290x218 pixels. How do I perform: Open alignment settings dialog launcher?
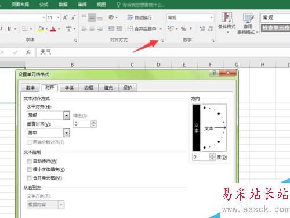pyautogui.click(x=162, y=40)
